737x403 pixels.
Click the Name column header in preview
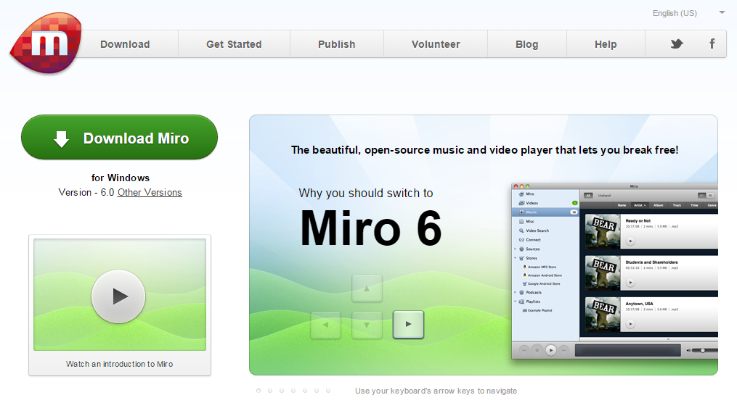point(622,205)
